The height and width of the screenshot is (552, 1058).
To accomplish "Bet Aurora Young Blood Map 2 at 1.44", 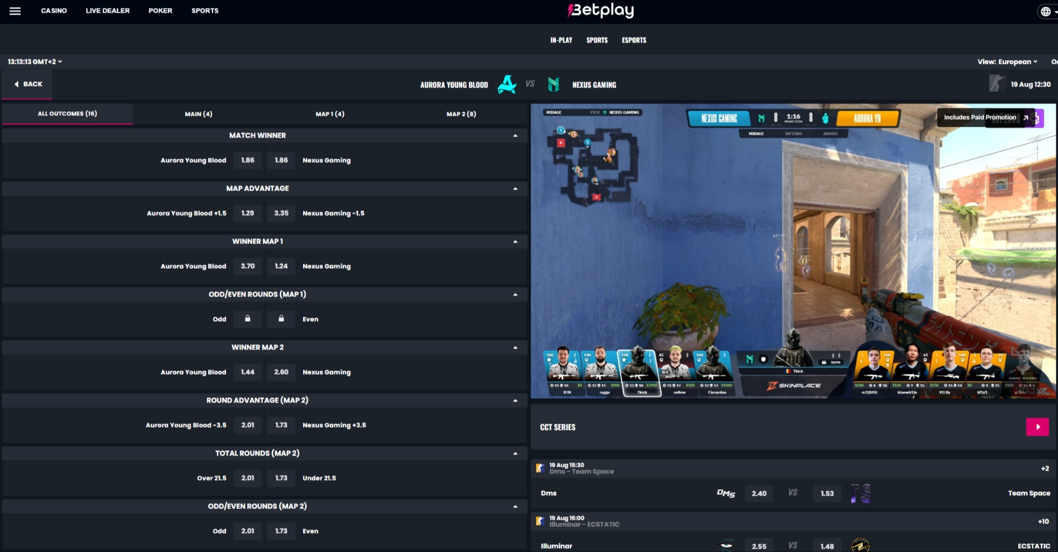I will pos(247,372).
